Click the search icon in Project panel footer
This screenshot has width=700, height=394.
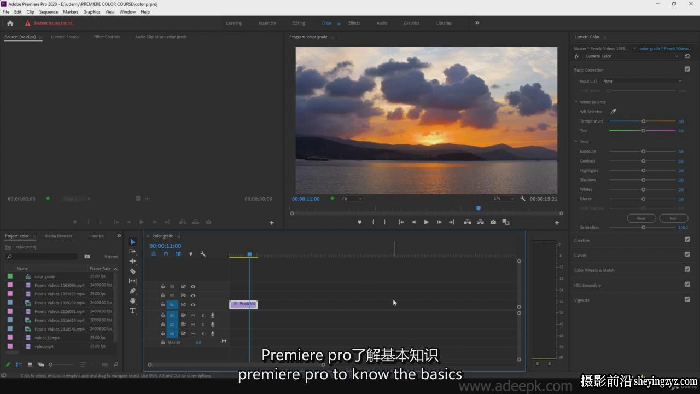click(x=115, y=364)
